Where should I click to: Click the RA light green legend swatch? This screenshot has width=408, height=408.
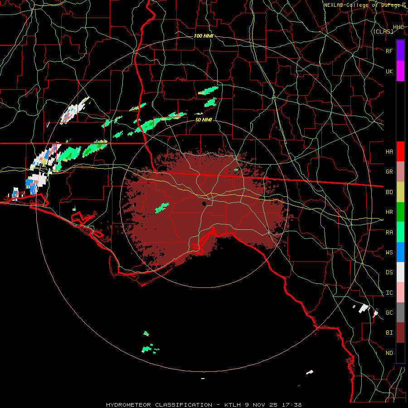click(x=400, y=232)
